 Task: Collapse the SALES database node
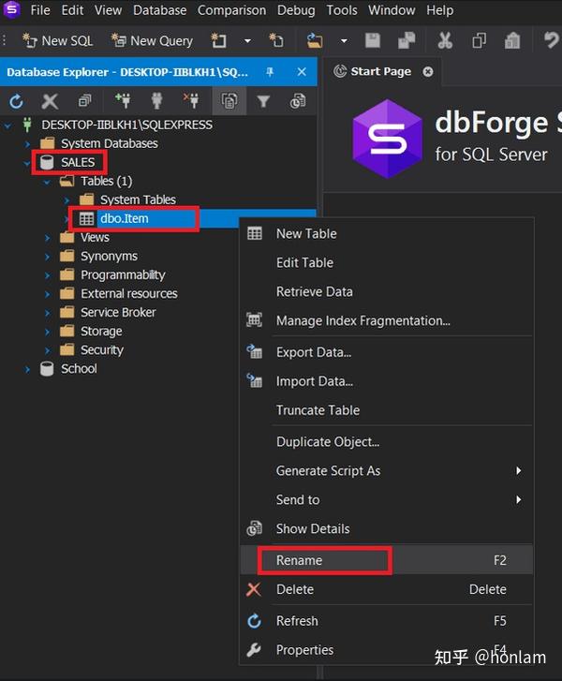tap(27, 163)
